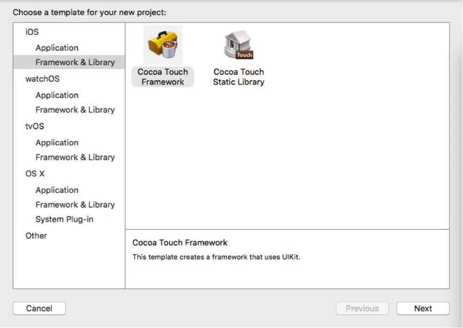This screenshot has width=463, height=328.
Task: Choose Framework & Library under tvOS
Action: pyautogui.click(x=75, y=157)
